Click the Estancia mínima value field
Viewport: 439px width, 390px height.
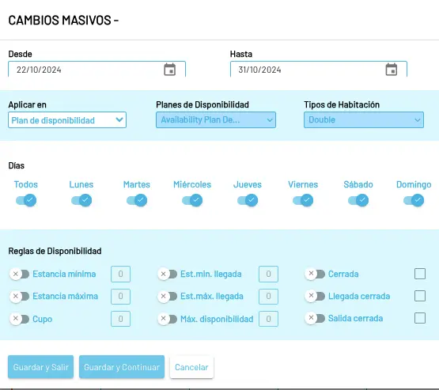[x=121, y=274]
